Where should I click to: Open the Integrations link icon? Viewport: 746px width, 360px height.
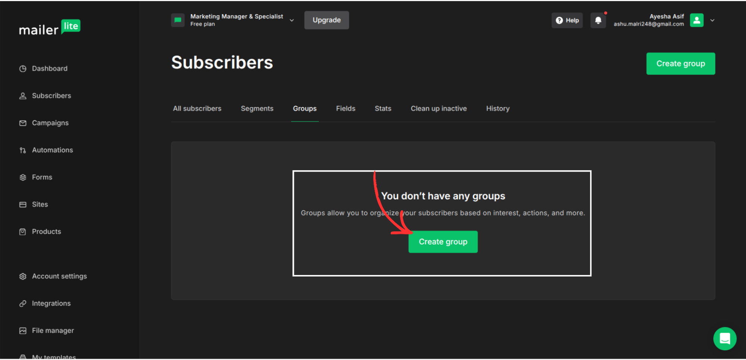point(23,303)
